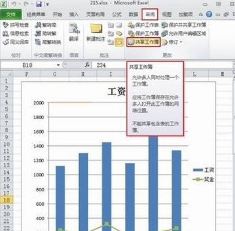Click the Name Box showing B18
Viewport: 235px width, 231px height.
pos(28,65)
